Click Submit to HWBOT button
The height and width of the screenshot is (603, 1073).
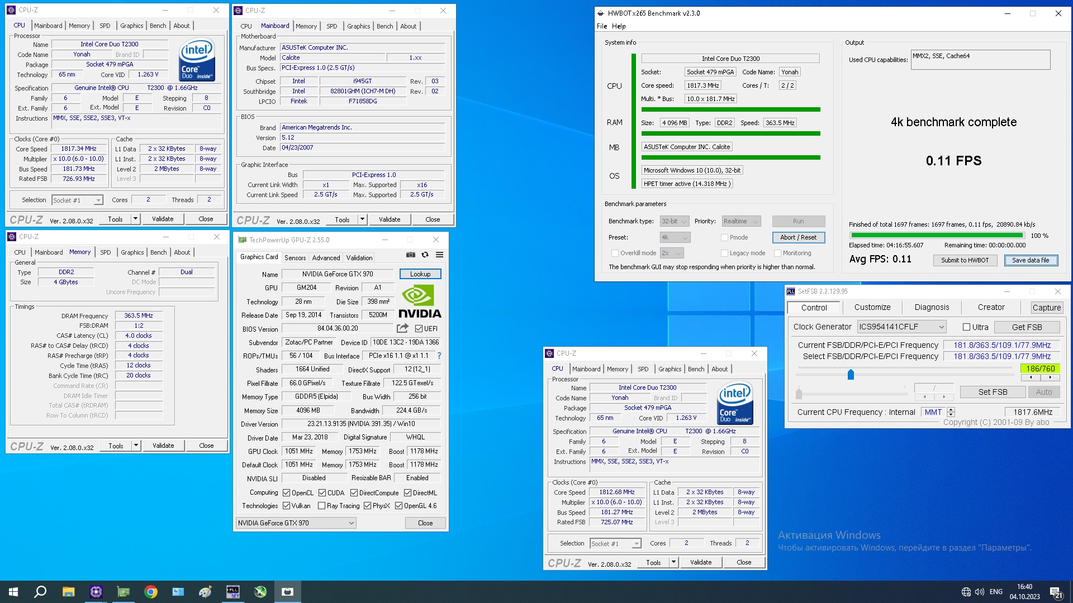click(x=965, y=260)
